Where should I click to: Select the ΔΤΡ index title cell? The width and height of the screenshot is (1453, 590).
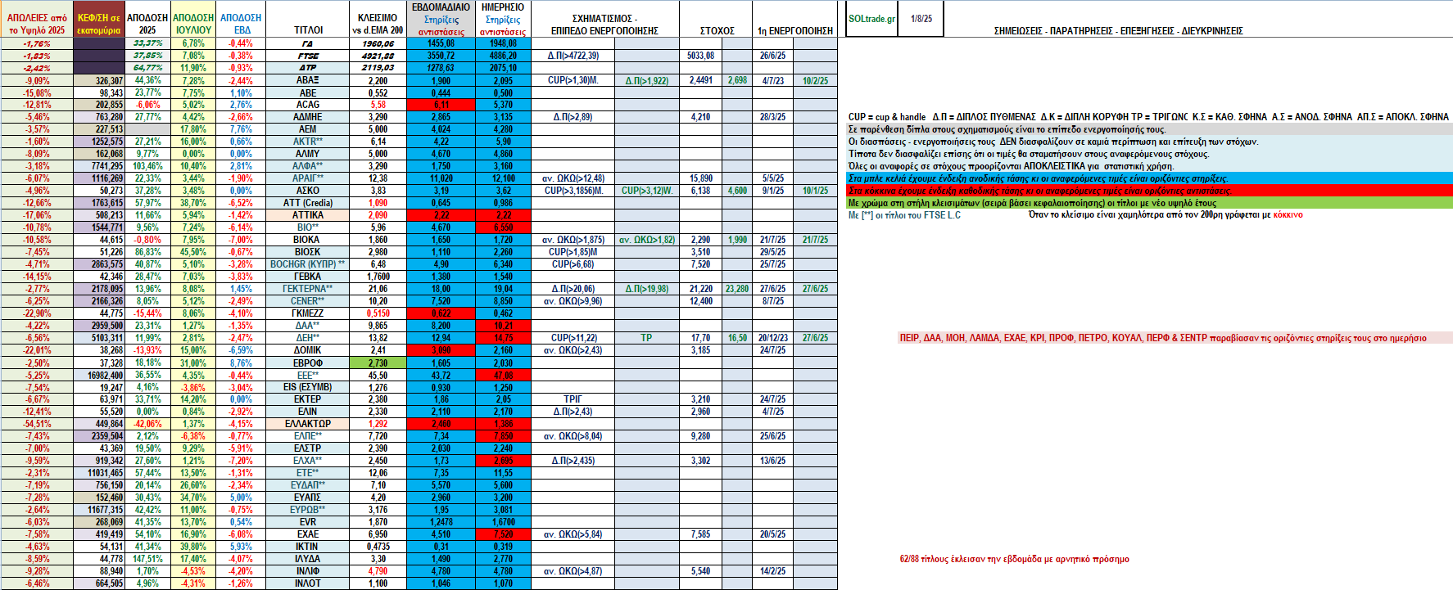(x=308, y=68)
